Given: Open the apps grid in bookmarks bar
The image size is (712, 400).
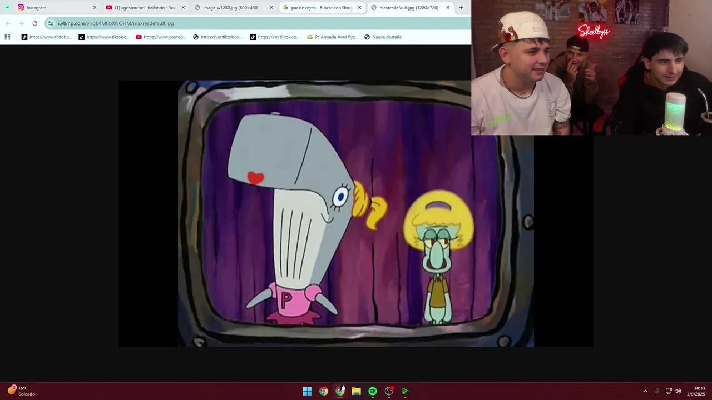Looking at the screenshot, I should pos(7,37).
